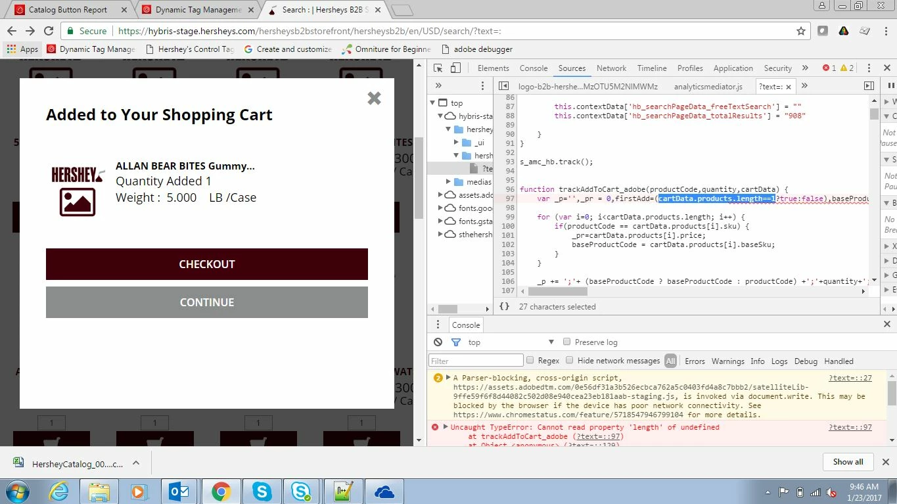Close the Added to Cart popup
This screenshot has width=897, height=504.
pos(374,98)
